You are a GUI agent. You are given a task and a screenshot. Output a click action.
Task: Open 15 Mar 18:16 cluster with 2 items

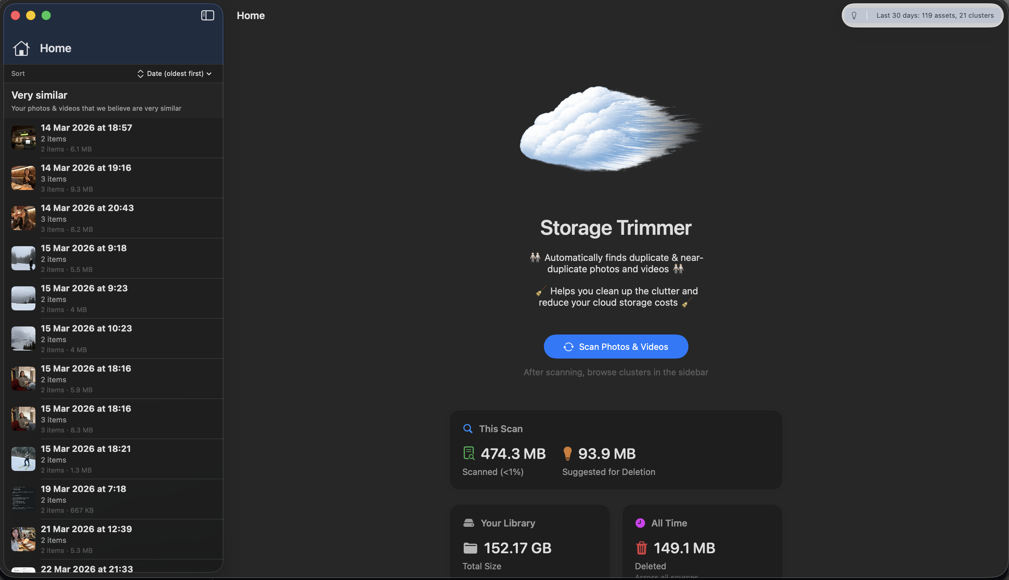(113, 379)
